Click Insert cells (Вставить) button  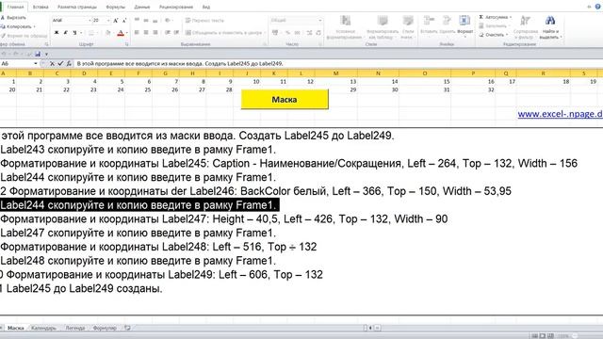429,25
